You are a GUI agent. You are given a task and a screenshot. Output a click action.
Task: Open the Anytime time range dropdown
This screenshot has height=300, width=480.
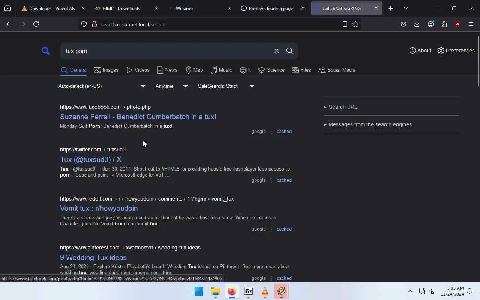point(172,86)
